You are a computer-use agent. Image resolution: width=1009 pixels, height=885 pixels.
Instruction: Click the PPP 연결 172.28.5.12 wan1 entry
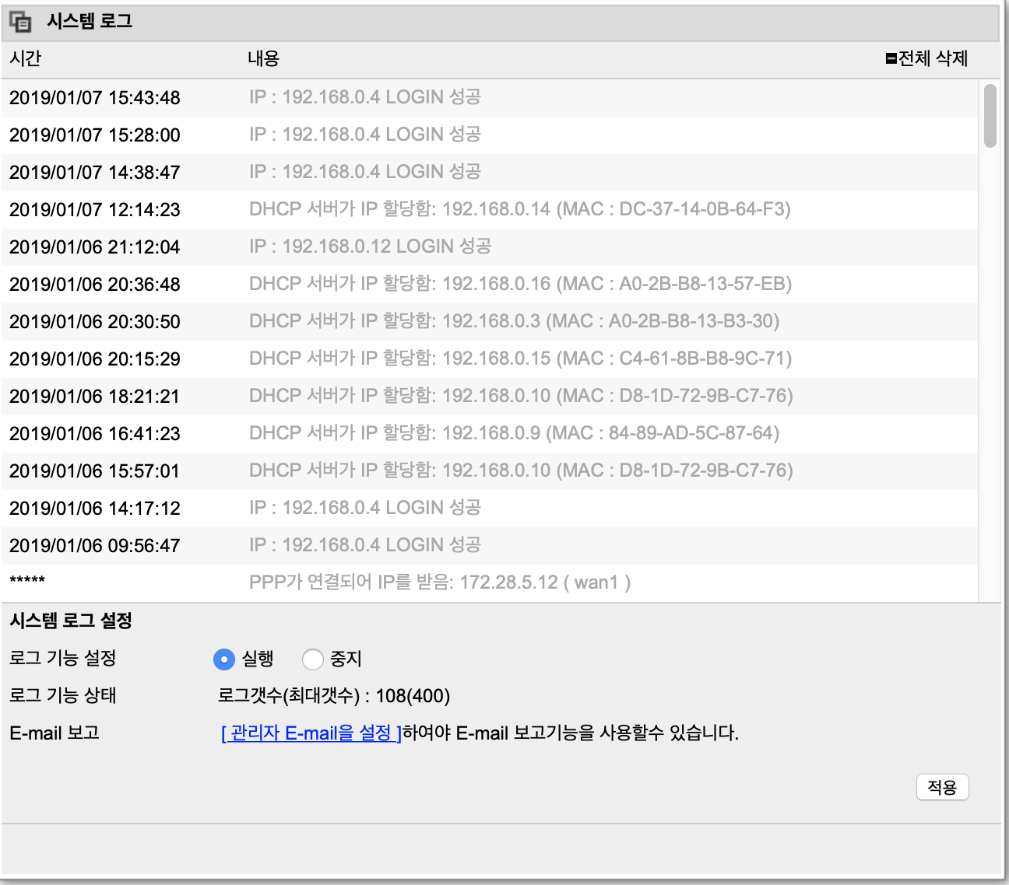click(x=440, y=582)
